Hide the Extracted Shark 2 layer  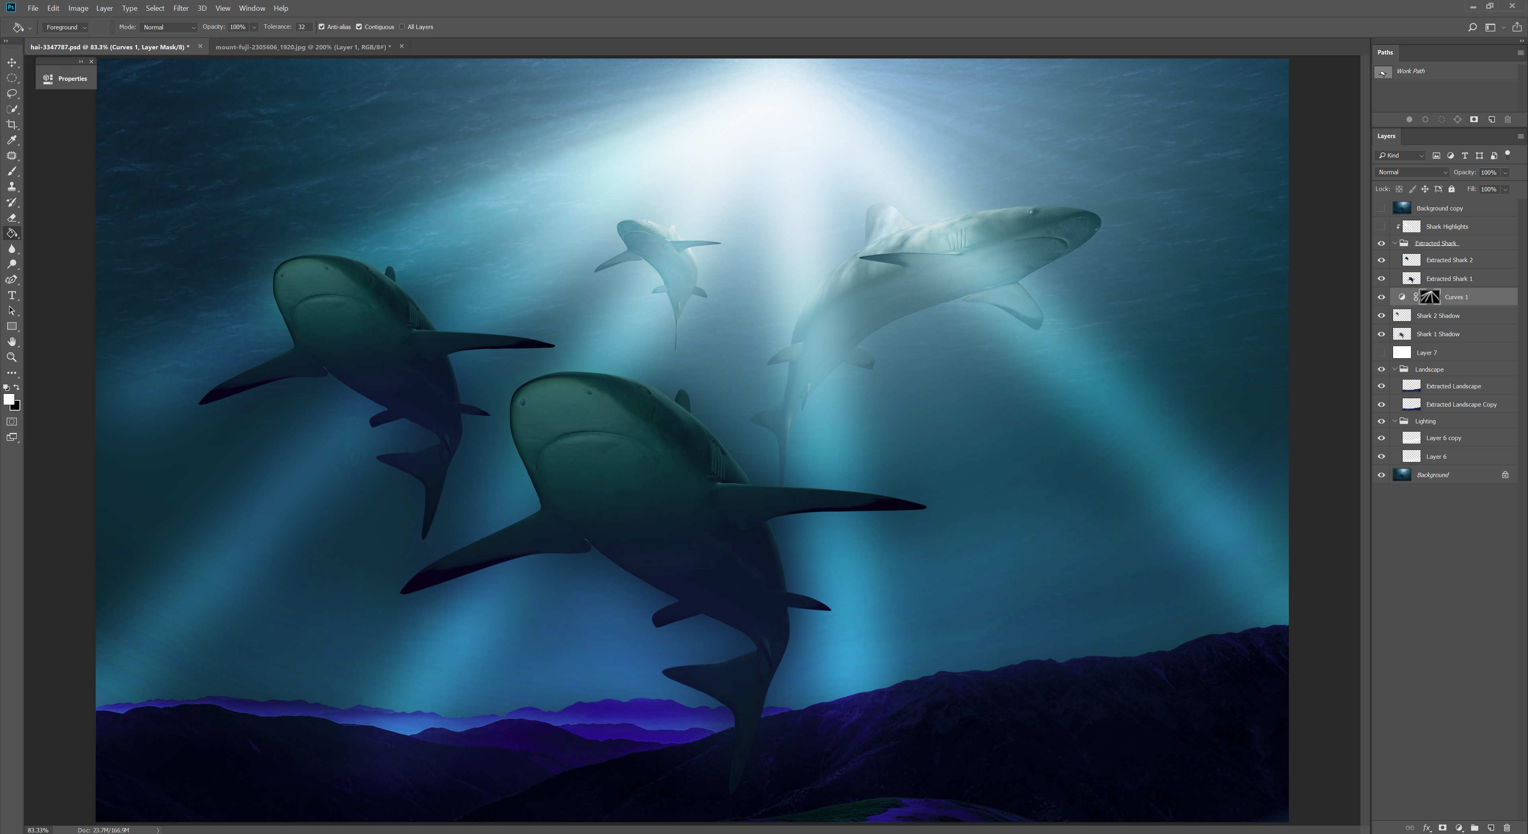click(x=1382, y=259)
